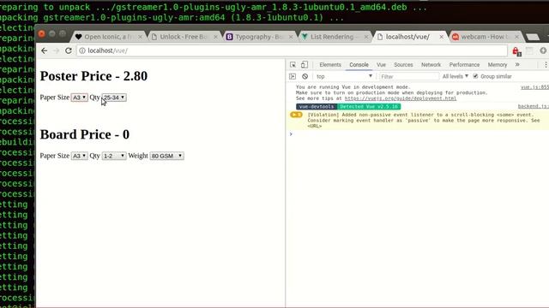The width and height of the screenshot is (549, 308).
Task: Switch to the Performance DevTools tab
Action: pos(464,65)
